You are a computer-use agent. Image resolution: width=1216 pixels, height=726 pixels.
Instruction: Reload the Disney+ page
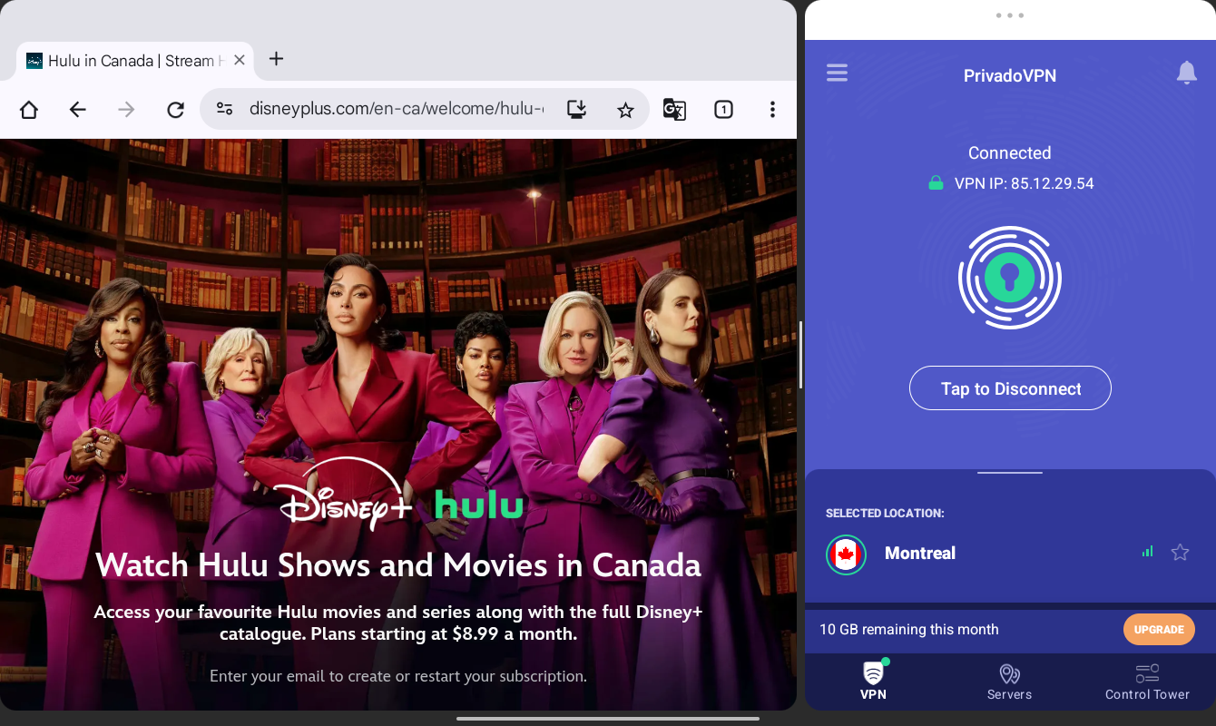coord(176,110)
